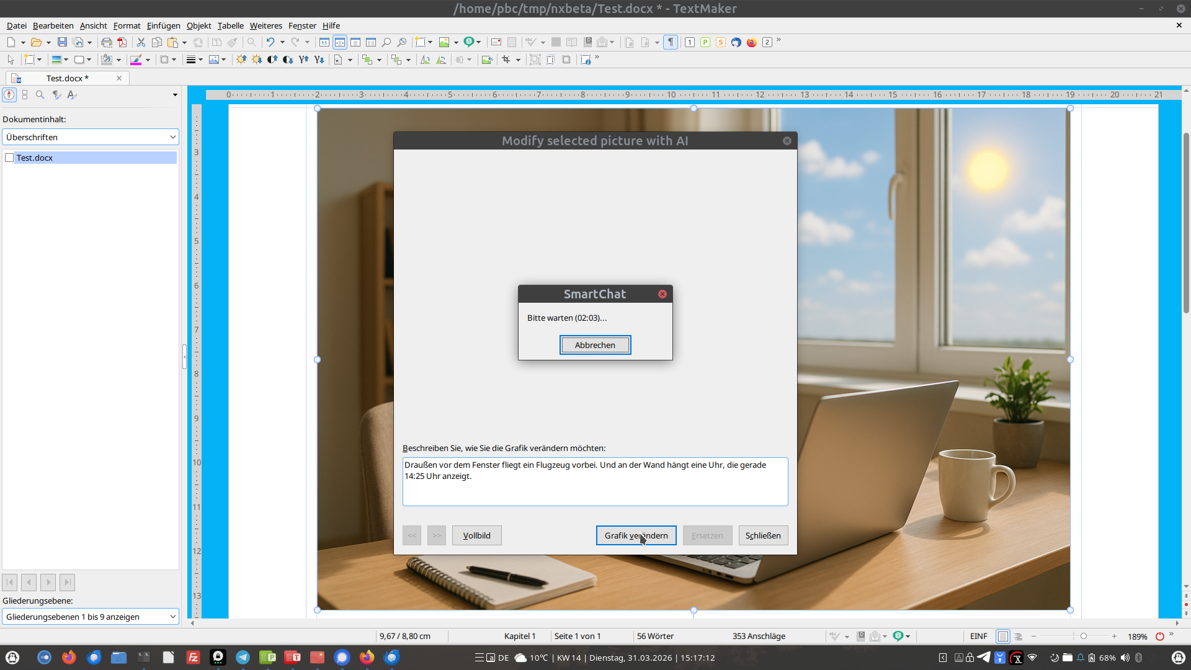Image resolution: width=1191 pixels, height=670 pixels.
Task: Click the print icon in toolbar
Action: 107,42
